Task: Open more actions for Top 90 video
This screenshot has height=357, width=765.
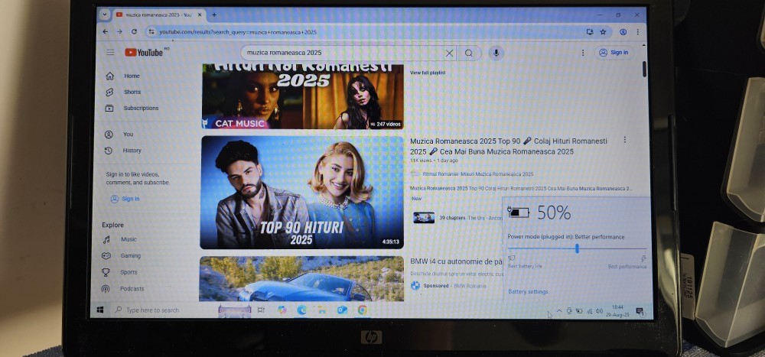Action: [624, 140]
